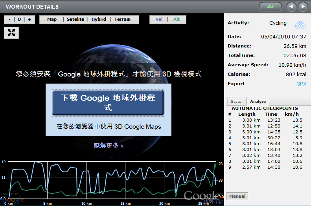311x206 pixels.
Task: Switch map type to Terrain
Action: tap(122, 19)
